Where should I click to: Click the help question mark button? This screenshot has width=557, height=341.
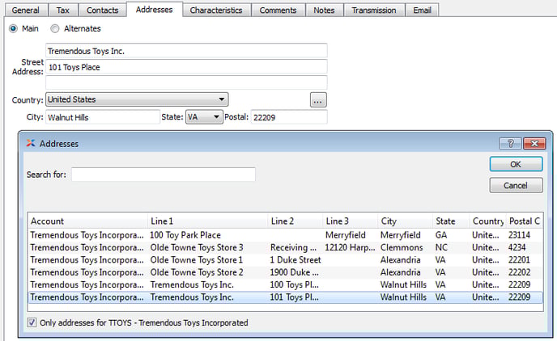tap(510, 144)
